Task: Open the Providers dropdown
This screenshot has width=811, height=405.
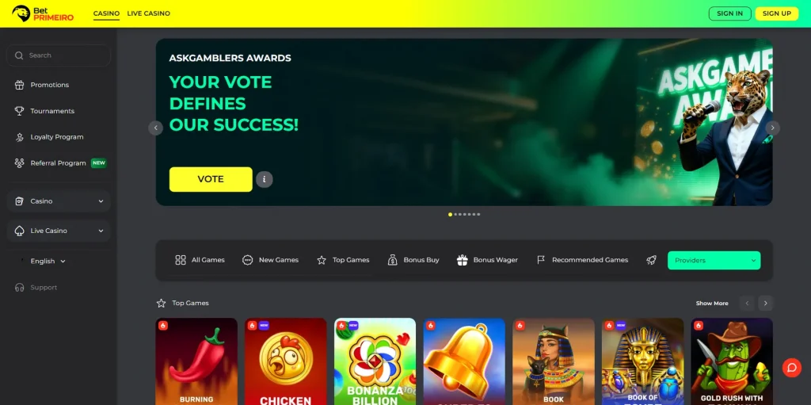Action: 714,261
